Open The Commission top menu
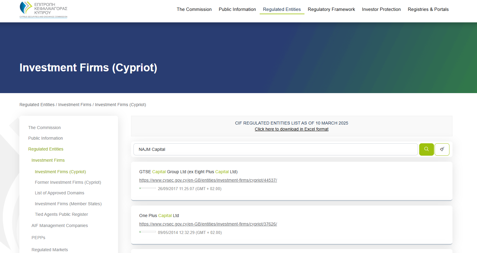The width and height of the screenshot is (477, 253). point(194,9)
